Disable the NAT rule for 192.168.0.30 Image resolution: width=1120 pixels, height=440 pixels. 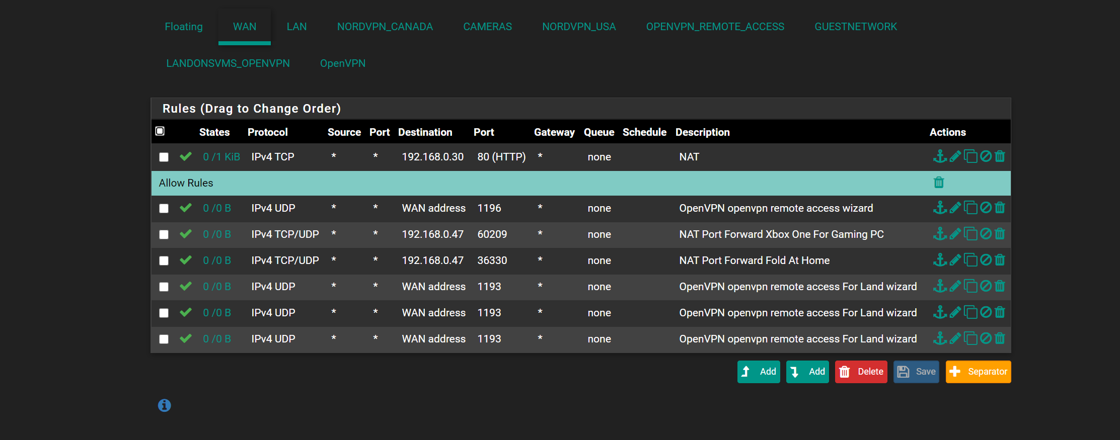point(986,156)
